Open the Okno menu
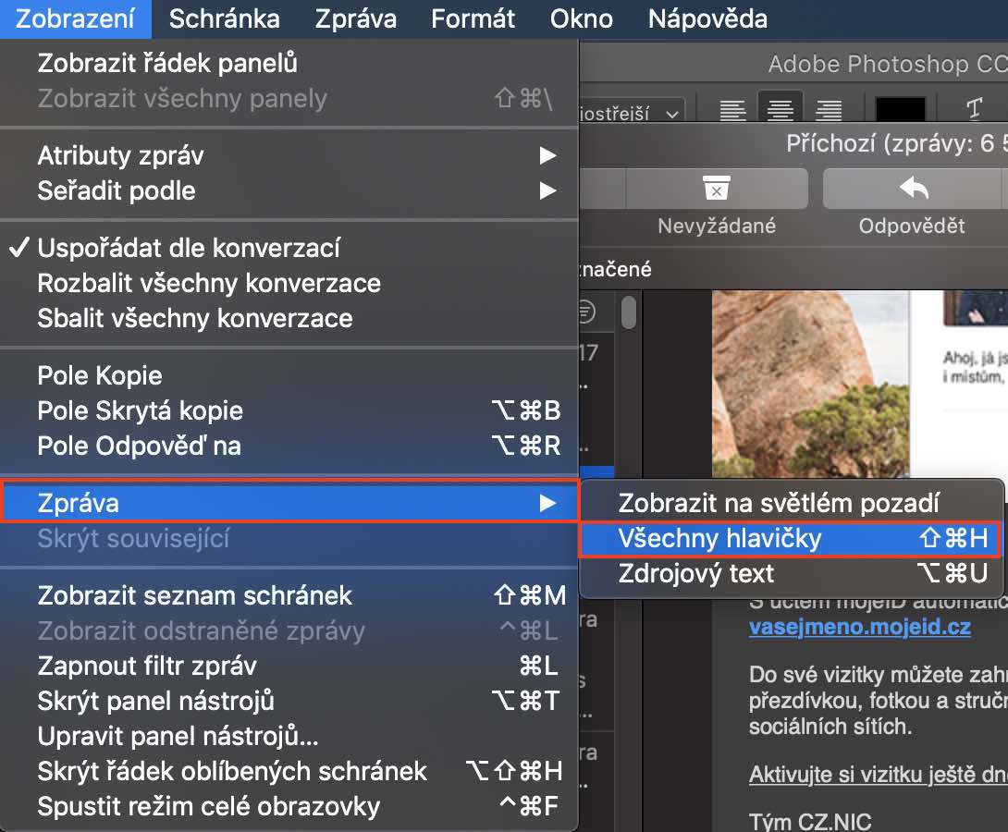Image resolution: width=1008 pixels, height=832 pixels. pos(581,18)
